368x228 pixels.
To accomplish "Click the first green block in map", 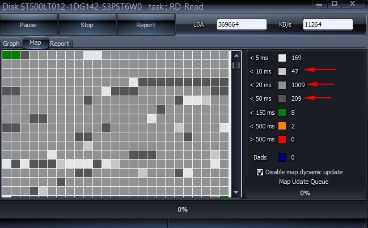I will coord(7,55).
